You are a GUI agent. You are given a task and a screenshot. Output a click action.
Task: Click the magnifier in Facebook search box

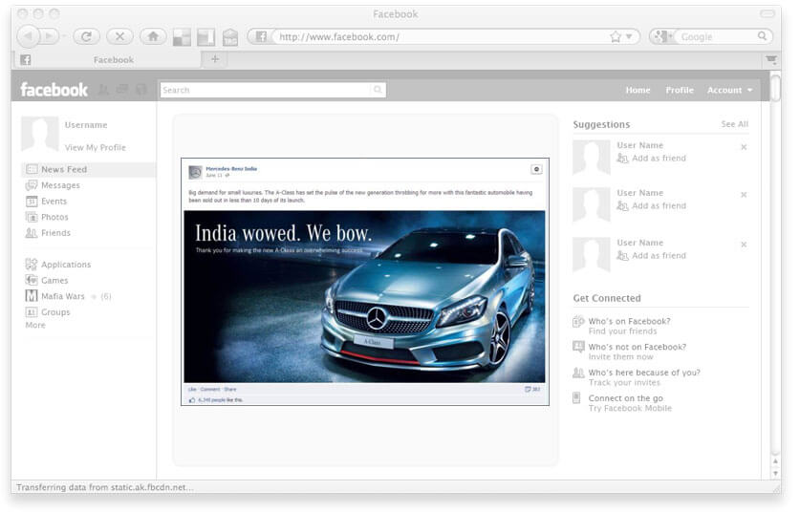tap(378, 90)
